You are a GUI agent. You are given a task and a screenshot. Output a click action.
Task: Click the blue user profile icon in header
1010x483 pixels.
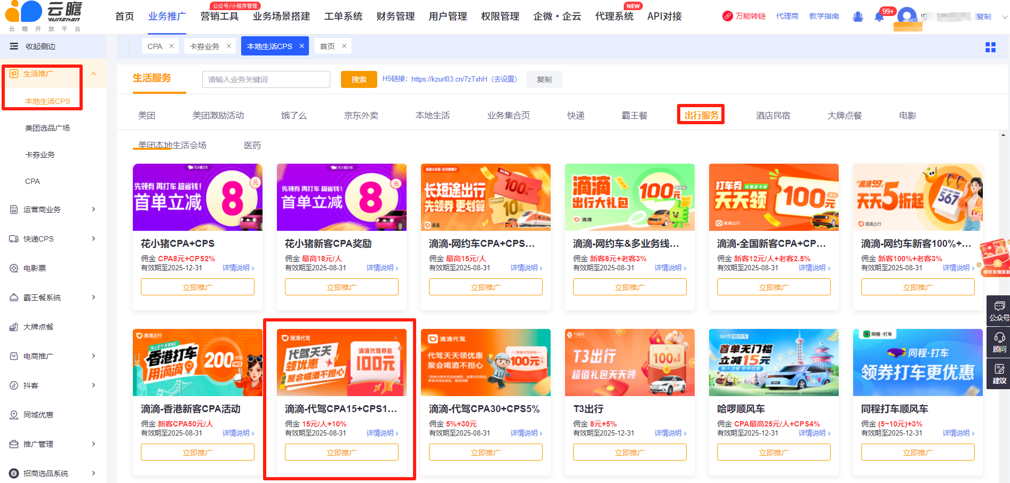pos(858,17)
